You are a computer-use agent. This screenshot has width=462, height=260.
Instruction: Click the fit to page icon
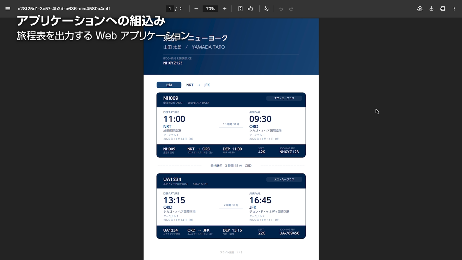click(240, 9)
